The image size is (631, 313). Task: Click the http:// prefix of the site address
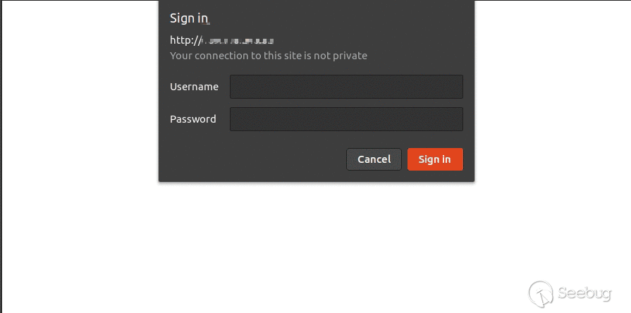(185, 40)
